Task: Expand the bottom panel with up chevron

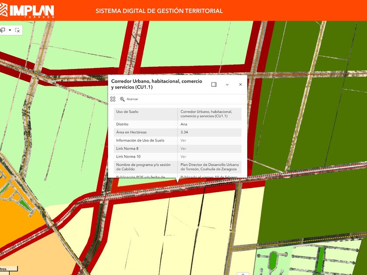Action: [x=243, y=274]
